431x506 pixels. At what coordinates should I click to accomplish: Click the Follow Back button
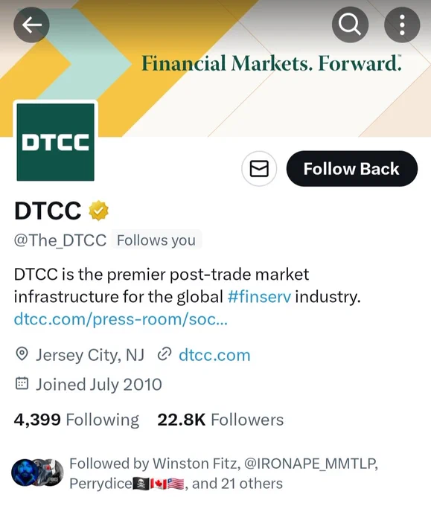click(352, 168)
